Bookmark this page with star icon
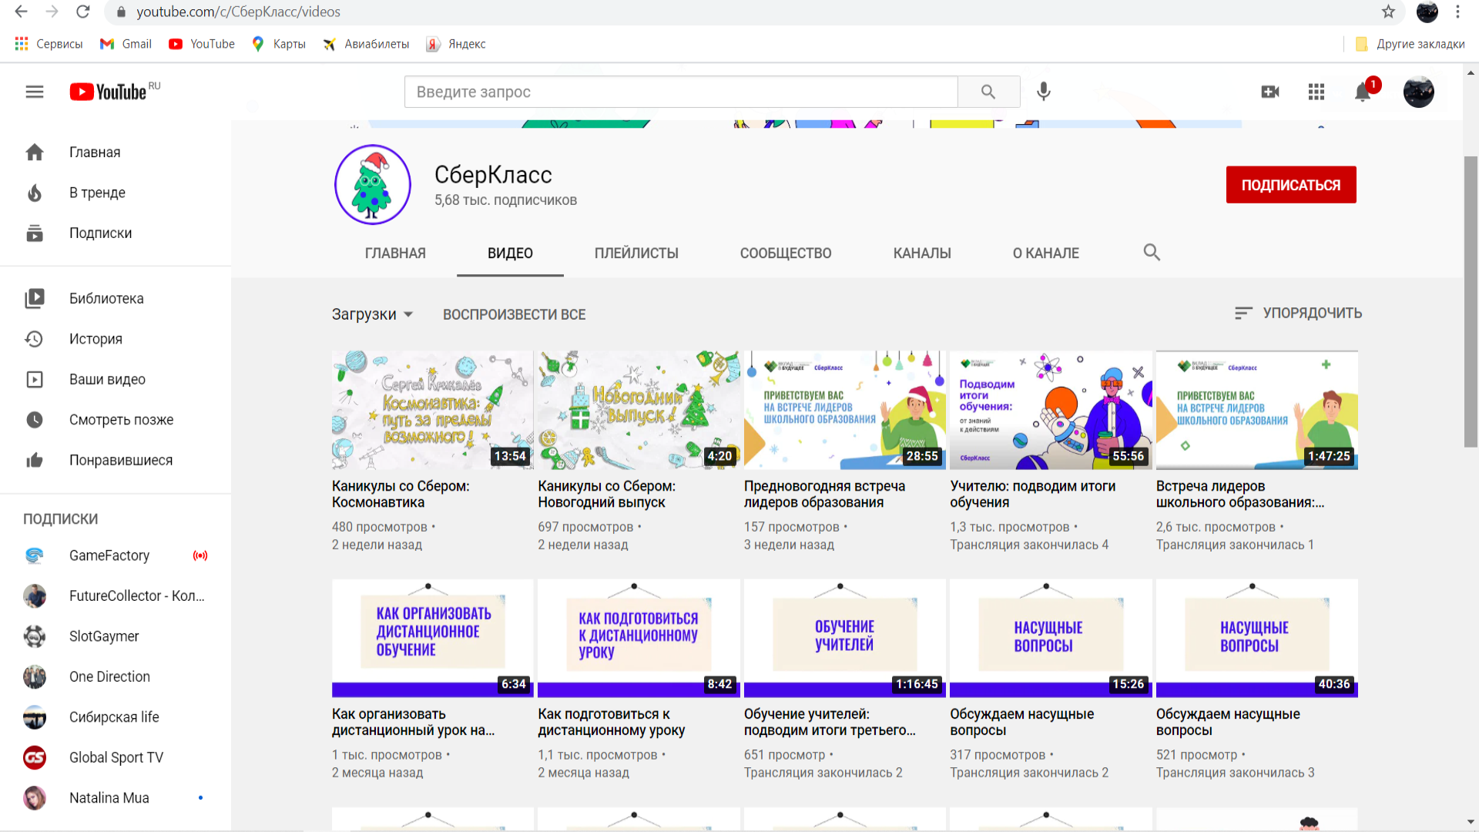Image resolution: width=1479 pixels, height=832 pixels. click(1388, 12)
